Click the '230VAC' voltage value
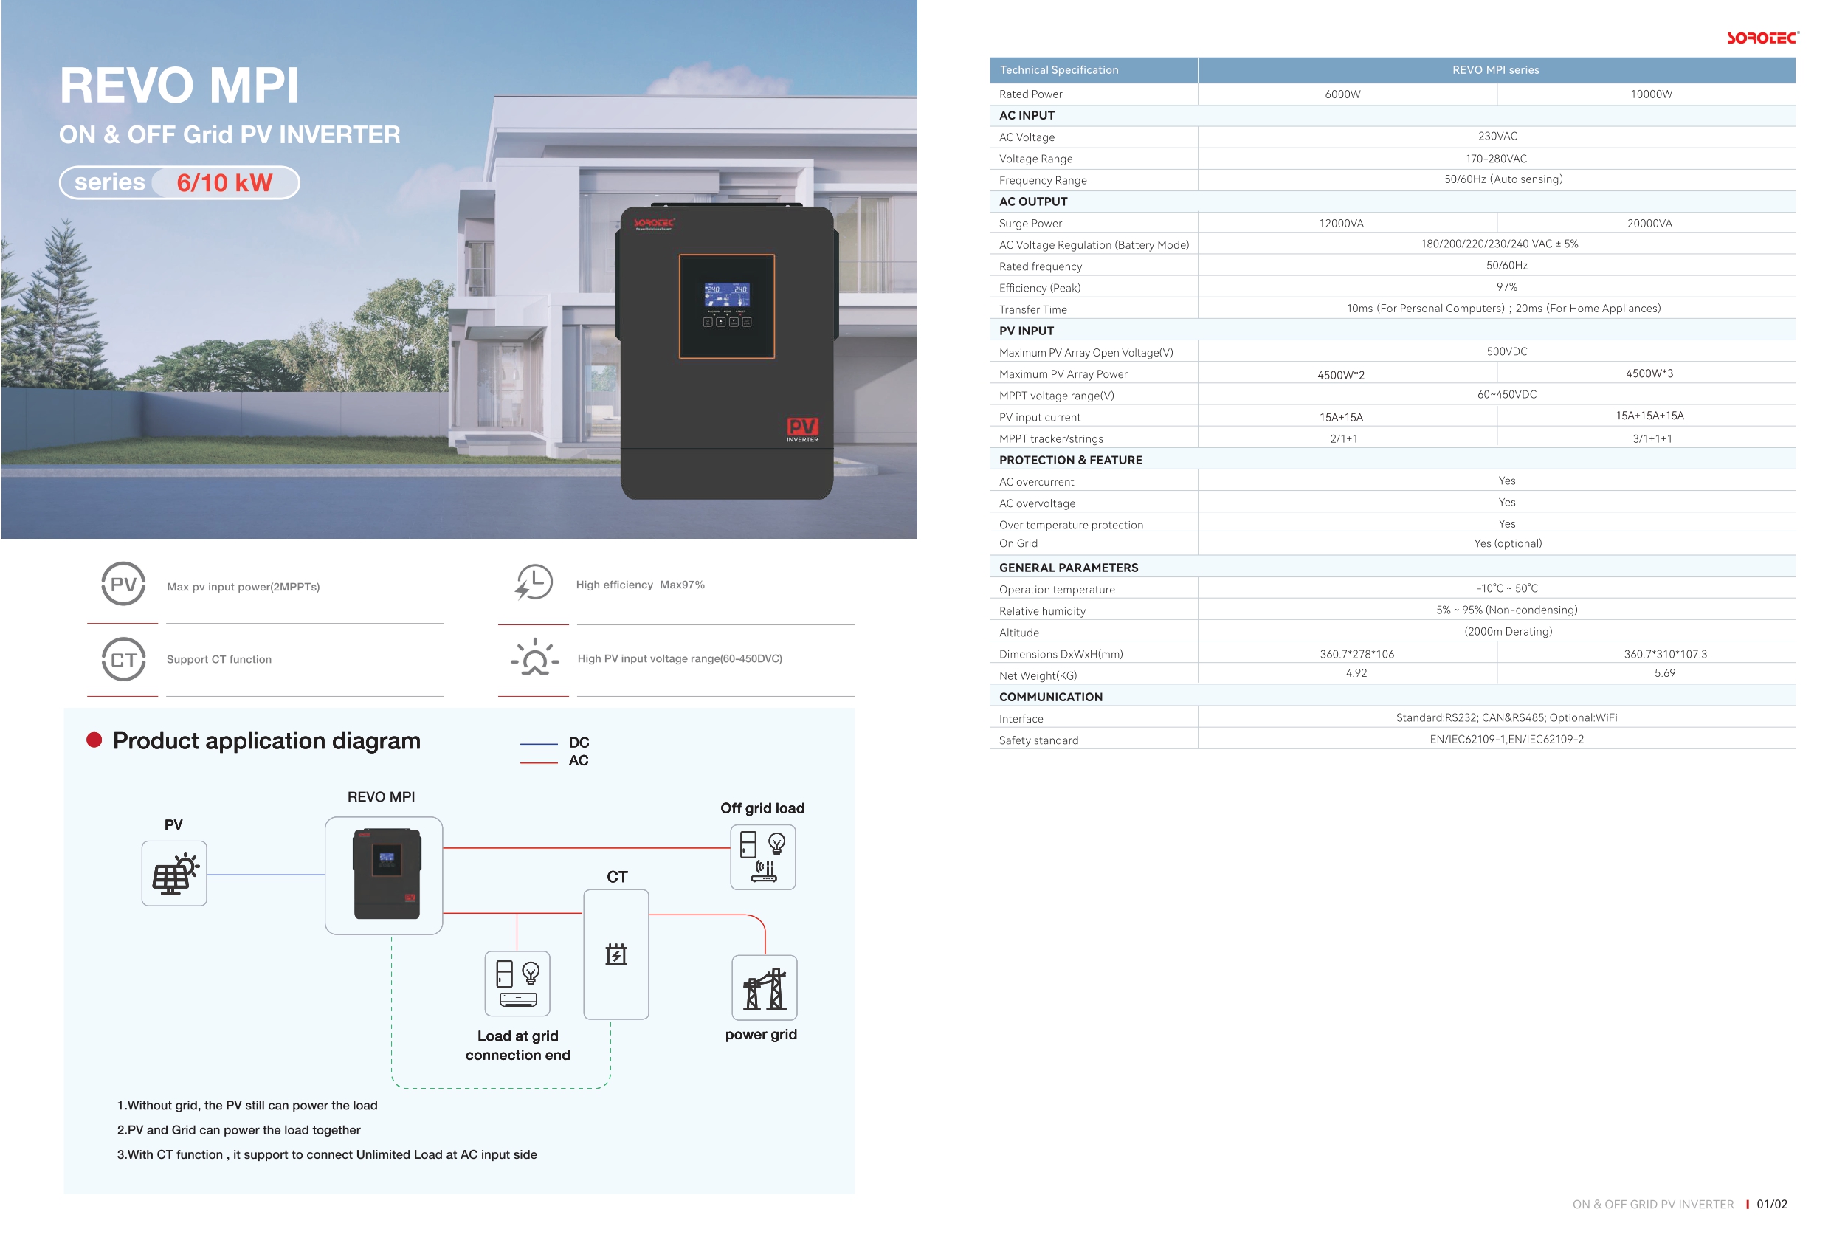Viewport: 1831px width, 1243px height. point(1497,136)
